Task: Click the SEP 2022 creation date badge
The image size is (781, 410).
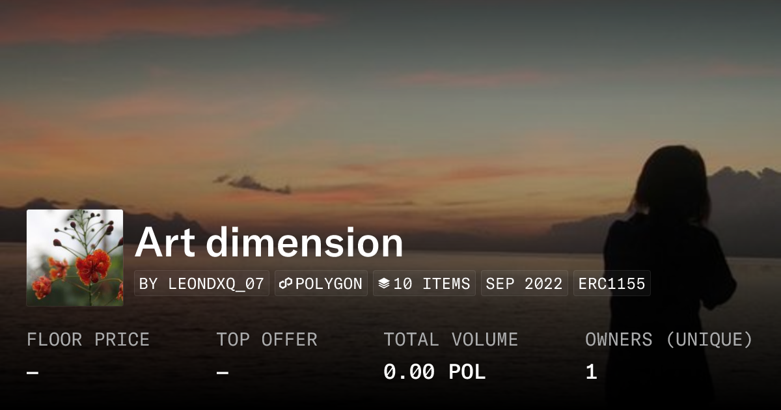Action: click(524, 282)
